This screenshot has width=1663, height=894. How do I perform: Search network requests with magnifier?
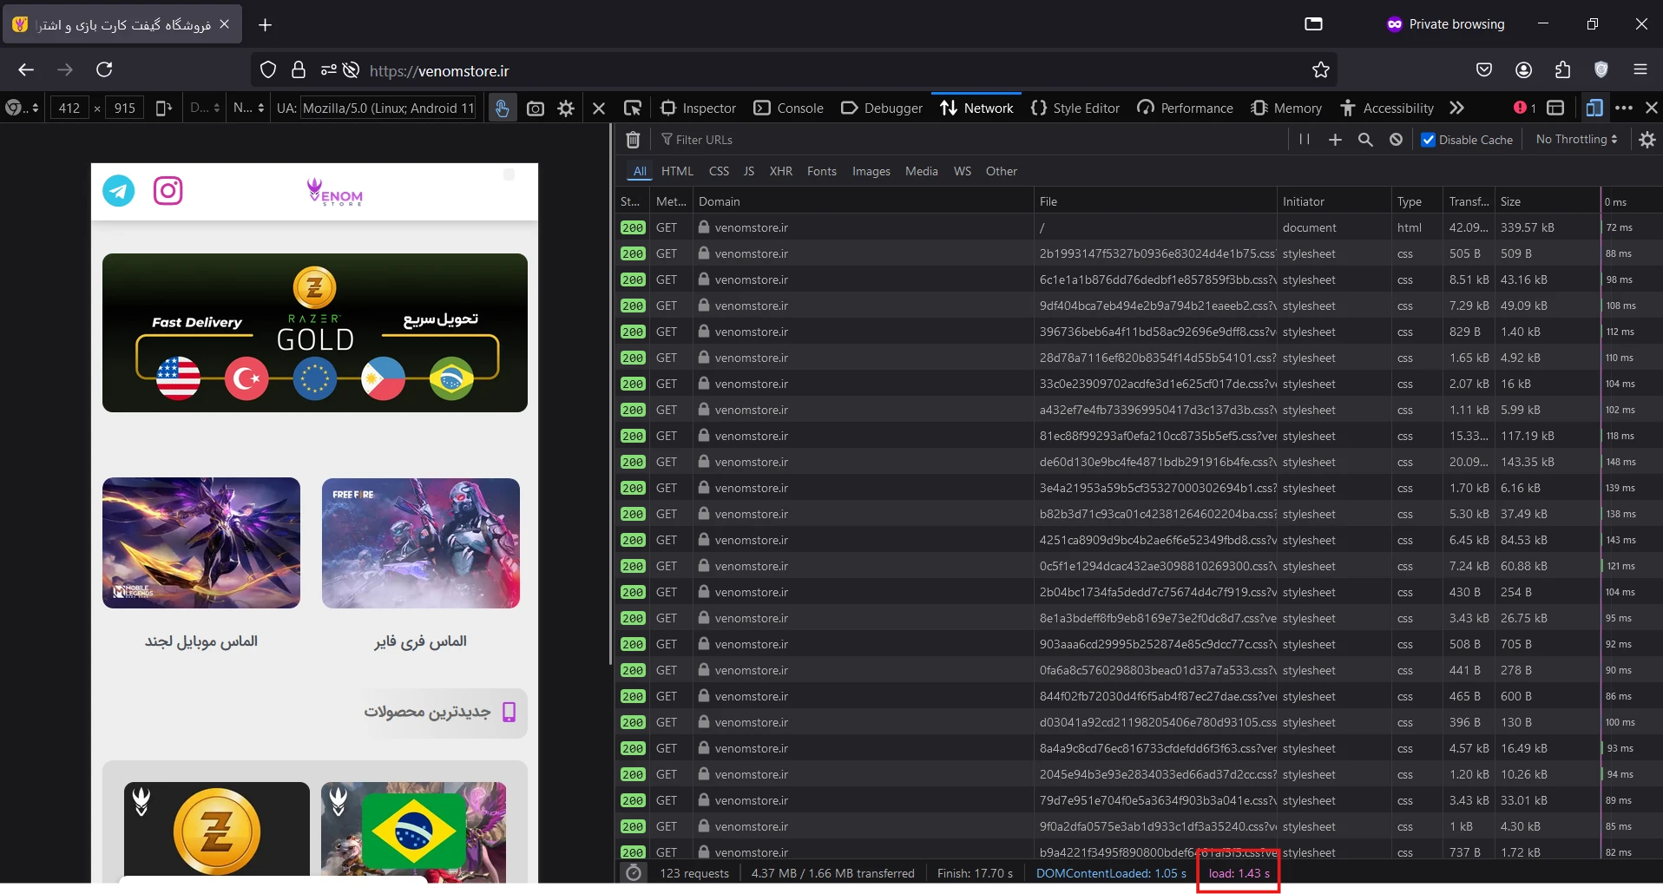(1365, 140)
